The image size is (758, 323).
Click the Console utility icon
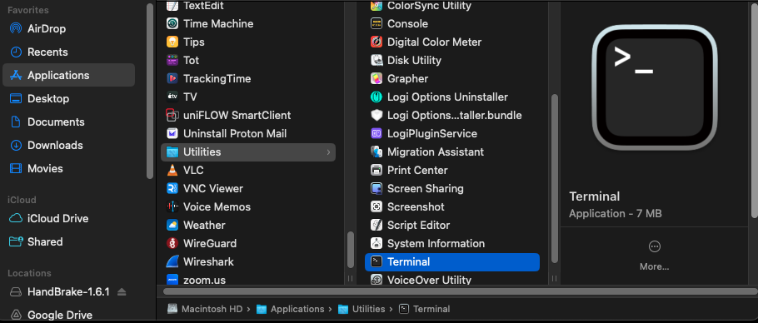click(x=377, y=23)
